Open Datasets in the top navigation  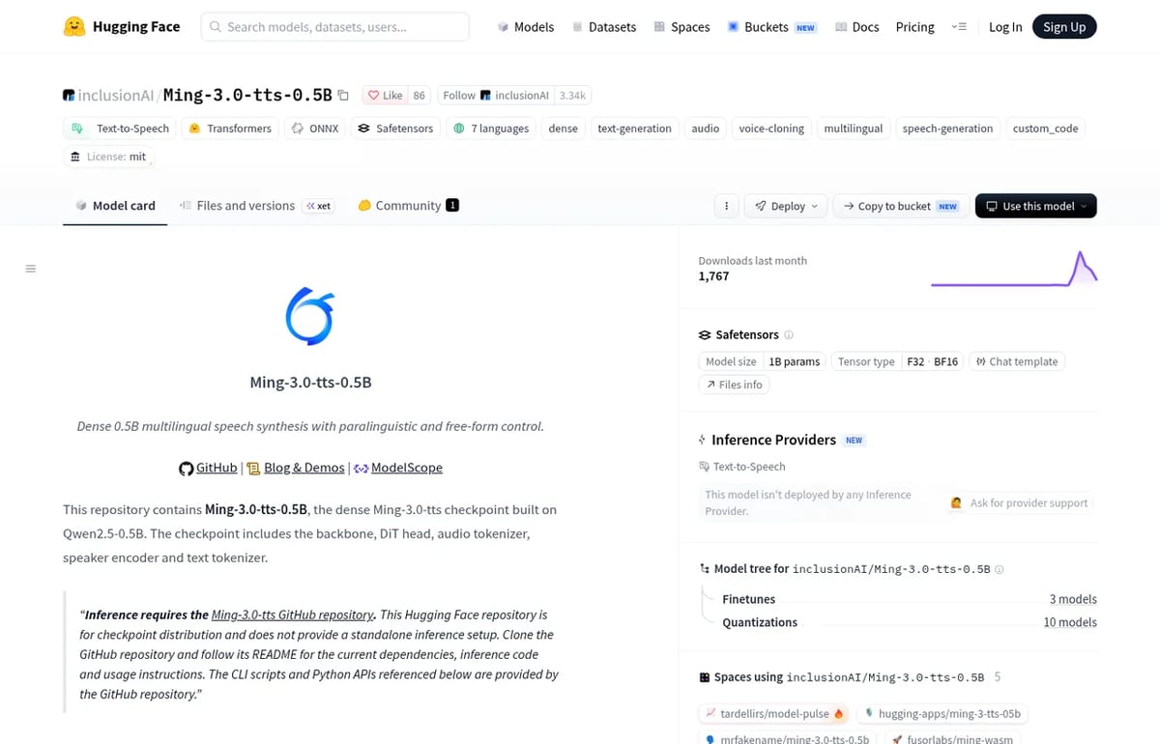604,27
